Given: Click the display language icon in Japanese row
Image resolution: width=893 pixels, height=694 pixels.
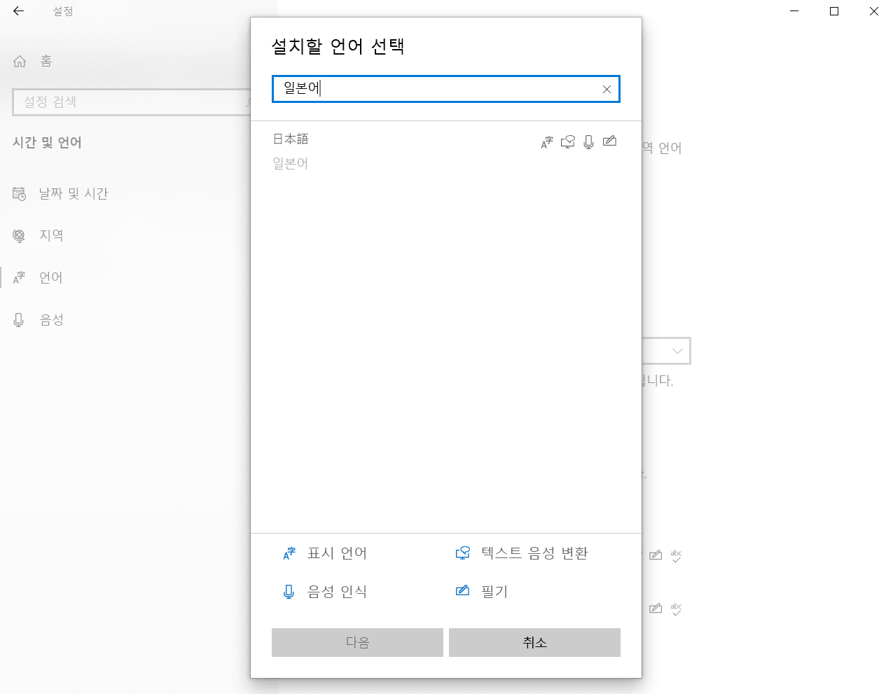Looking at the screenshot, I should [547, 142].
